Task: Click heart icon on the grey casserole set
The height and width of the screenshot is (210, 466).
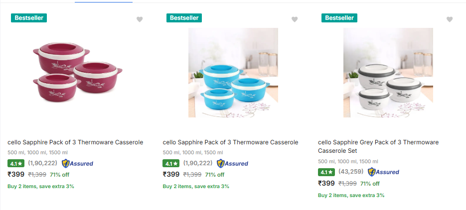Action: 450,19
